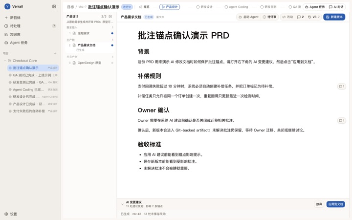Open the comments count button showing 2
This screenshot has height=220, width=352.
pyautogui.click(x=300, y=17)
